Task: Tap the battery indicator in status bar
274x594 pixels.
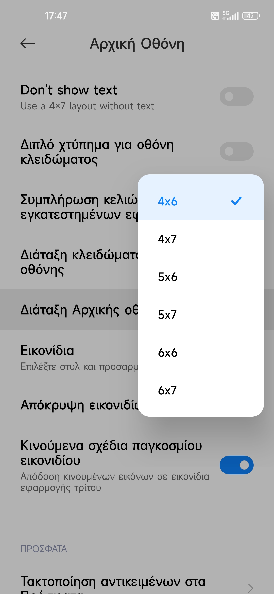Action: tap(251, 16)
